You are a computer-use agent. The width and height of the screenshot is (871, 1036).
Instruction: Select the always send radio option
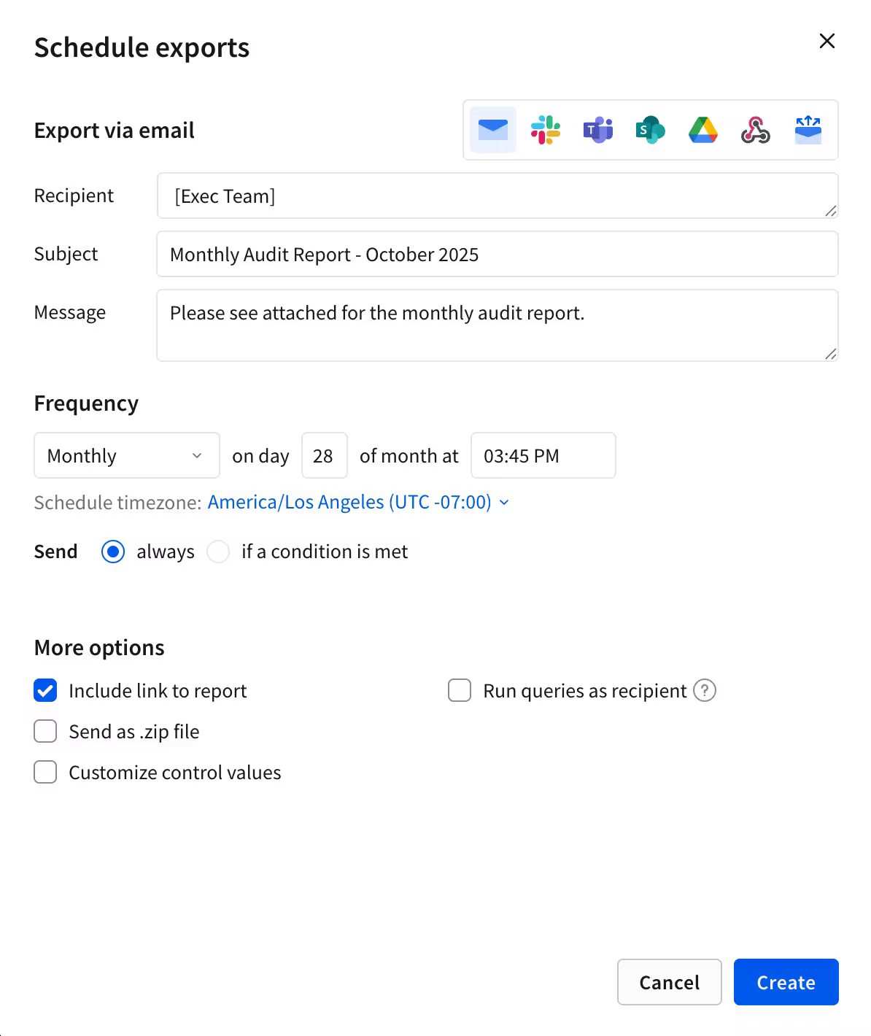[113, 552]
